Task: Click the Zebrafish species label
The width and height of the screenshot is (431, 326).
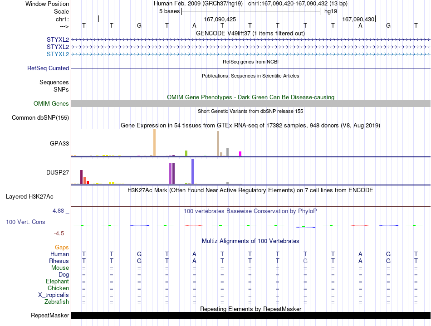Action: [57, 302]
